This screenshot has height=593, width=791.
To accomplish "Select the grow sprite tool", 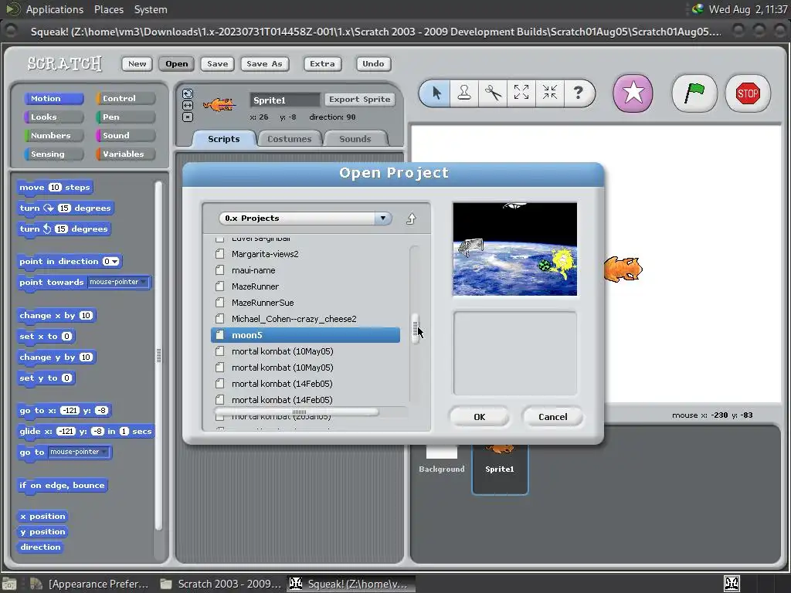I will [x=521, y=93].
